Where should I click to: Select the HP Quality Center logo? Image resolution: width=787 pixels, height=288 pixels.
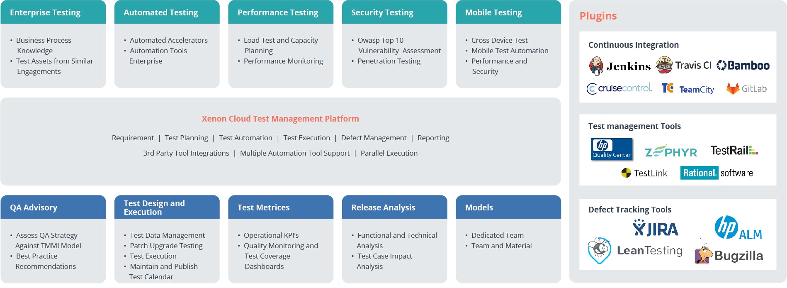[612, 149]
